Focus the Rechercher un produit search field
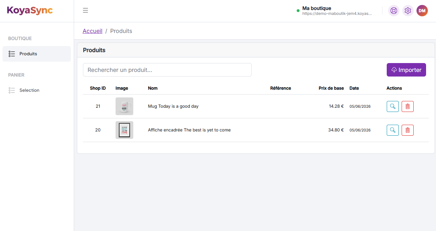Screen dimensions: 436x231 (x=167, y=70)
